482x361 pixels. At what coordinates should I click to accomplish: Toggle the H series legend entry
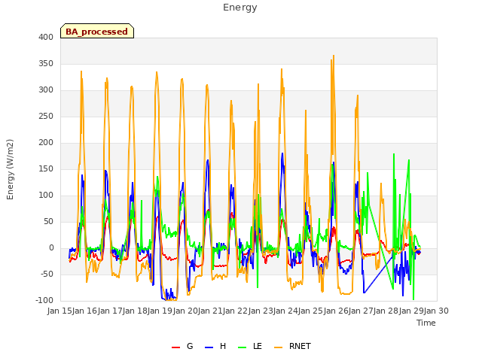click(215, 346)
